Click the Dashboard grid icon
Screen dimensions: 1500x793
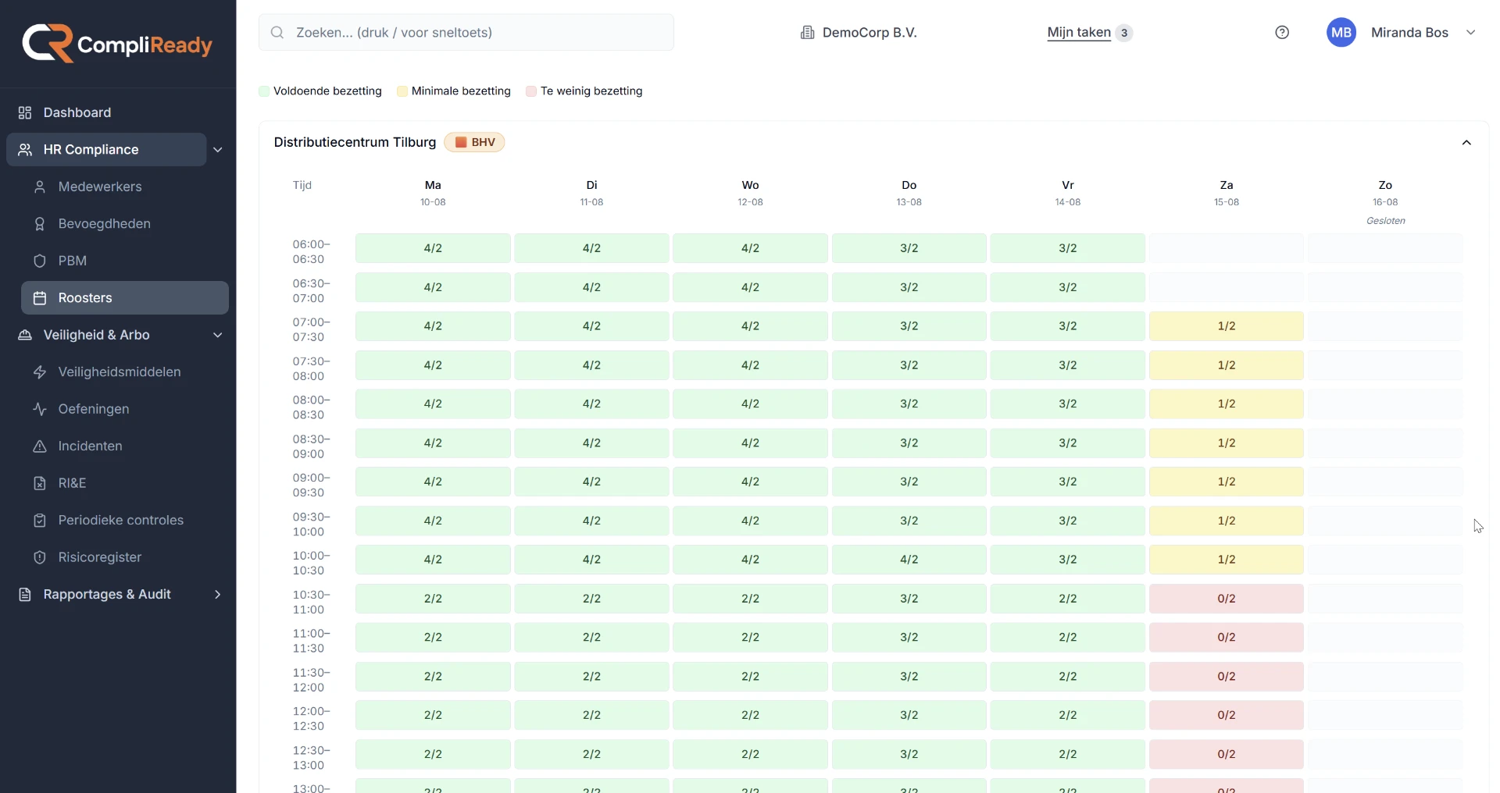(25, 112)
